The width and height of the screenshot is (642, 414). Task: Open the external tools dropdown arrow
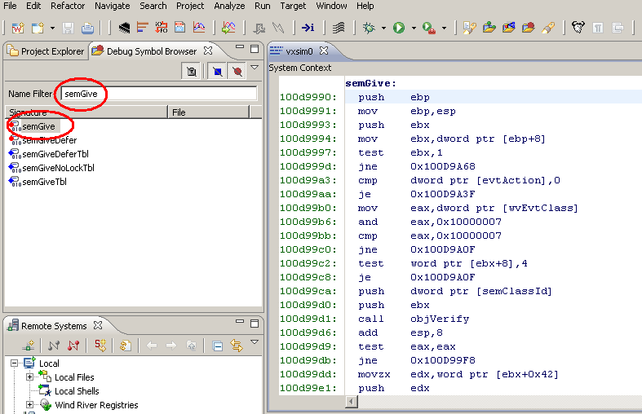(x=444, y=29)
